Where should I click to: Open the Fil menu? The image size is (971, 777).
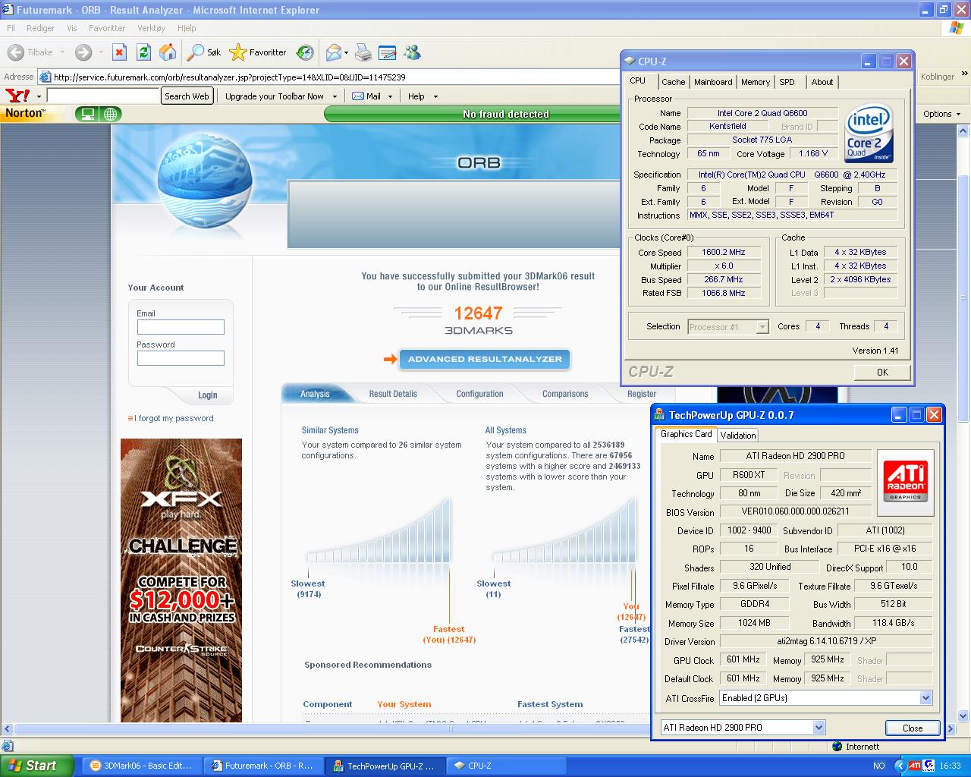point(11,28)
